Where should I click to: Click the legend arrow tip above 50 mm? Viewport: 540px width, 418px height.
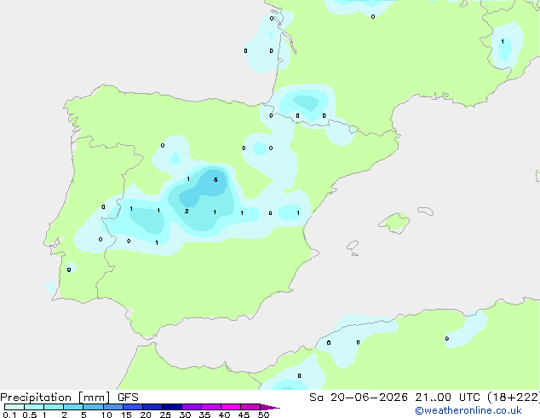coord(270,407)
